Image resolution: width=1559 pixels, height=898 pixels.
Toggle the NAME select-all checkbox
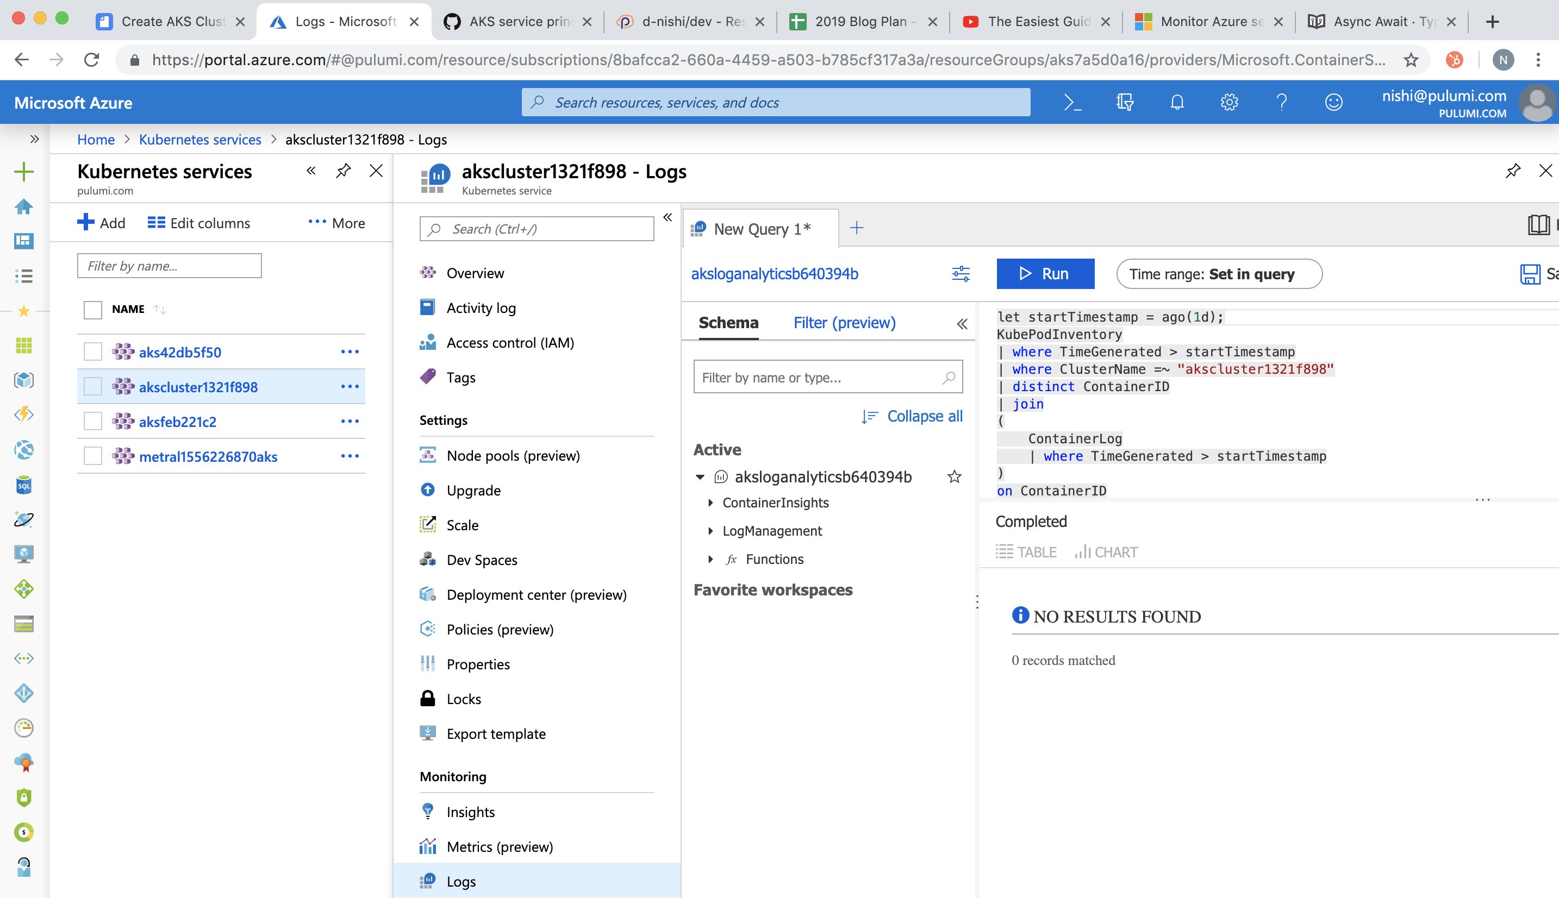point(92,310)
